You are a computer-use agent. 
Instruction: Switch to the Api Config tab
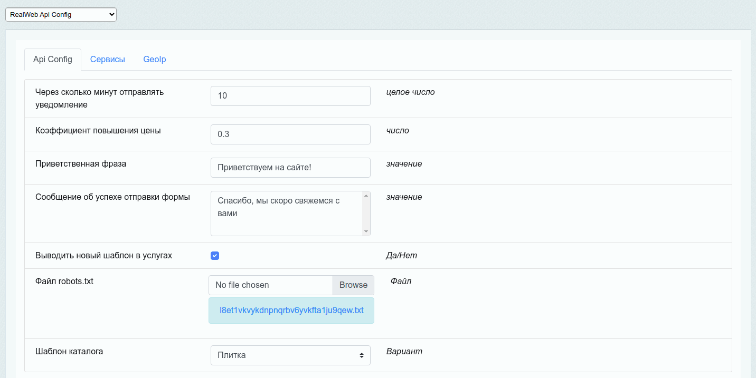(x=53, y=60)
